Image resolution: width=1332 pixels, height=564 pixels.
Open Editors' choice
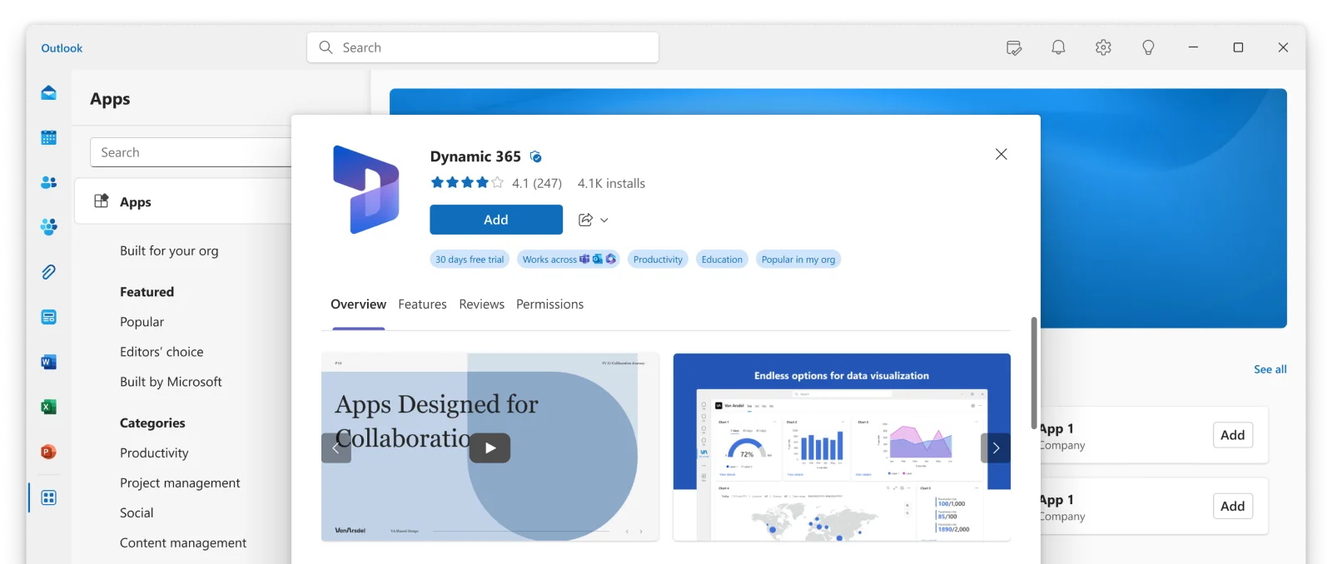(162, 352)
